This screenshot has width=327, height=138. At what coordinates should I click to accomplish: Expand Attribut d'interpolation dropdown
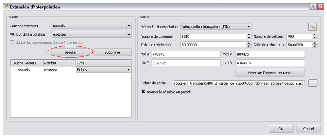[129, 34]
